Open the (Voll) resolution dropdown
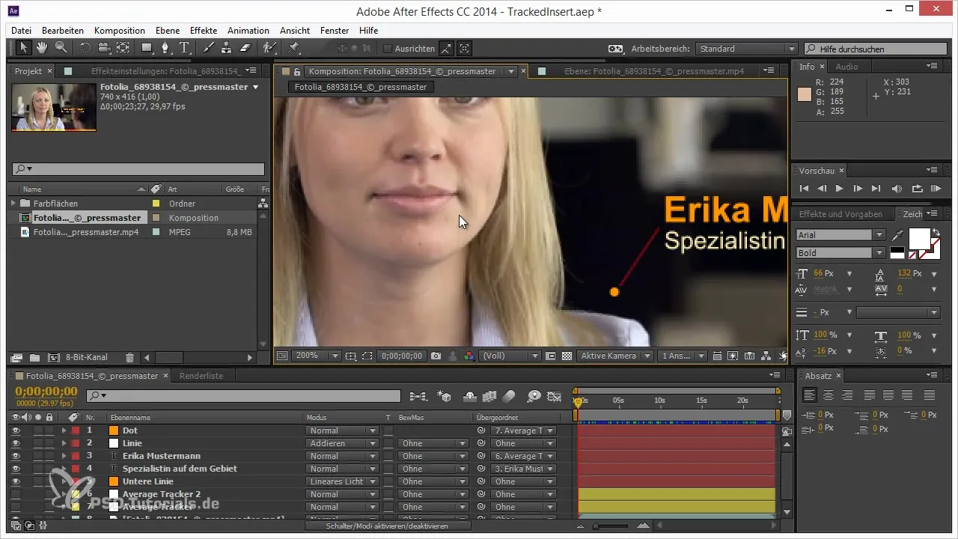 pos(510,356)
